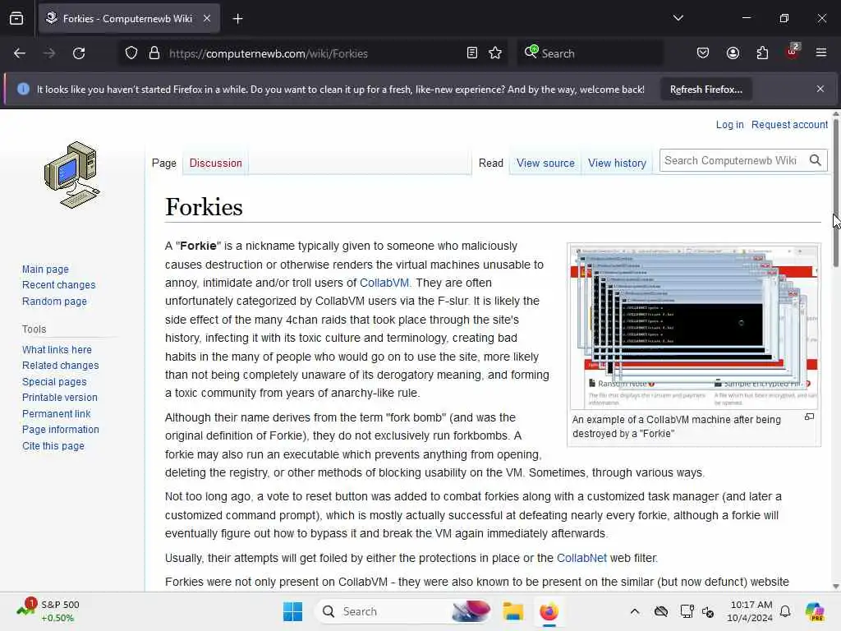Image resolution: width=841 pixels, height=631 pixels.
Task: Open the Firefox View icon
Action: coord(16,19)
